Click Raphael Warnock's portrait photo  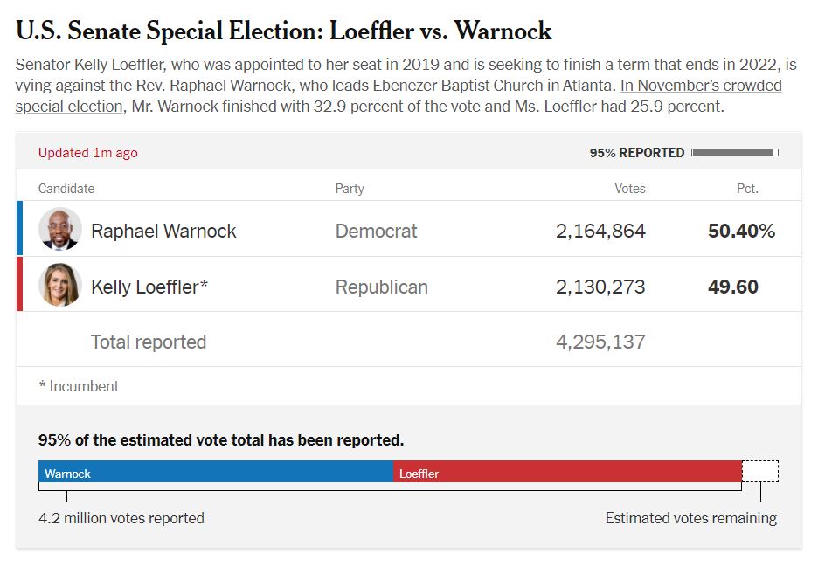(60, 230)
